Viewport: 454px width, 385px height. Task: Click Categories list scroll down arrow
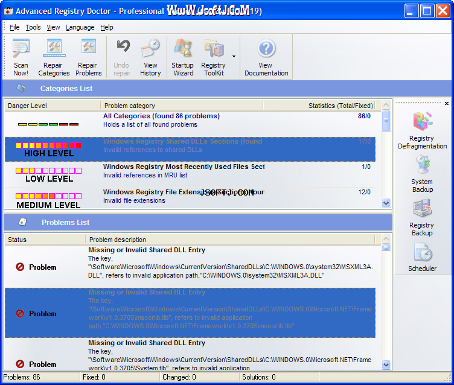coord(386,203)
